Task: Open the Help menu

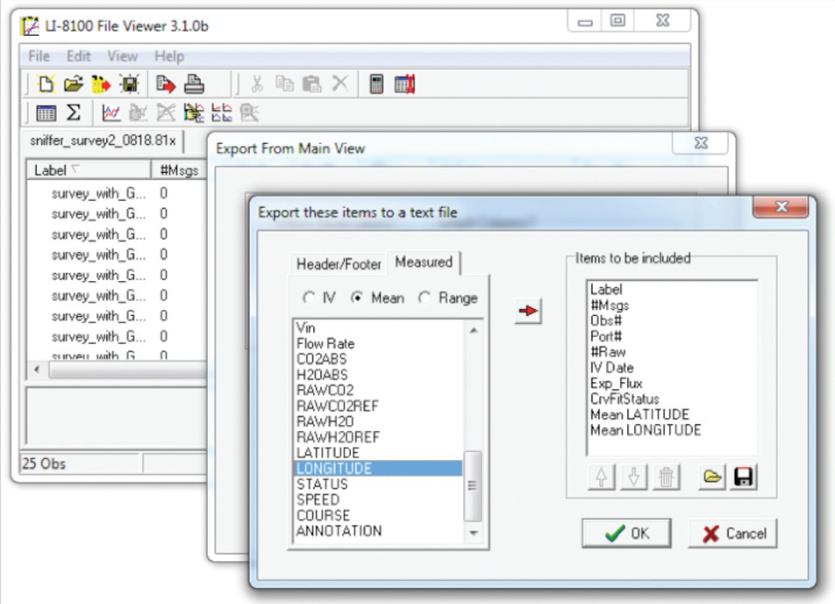Action: [x=169, y=56]
